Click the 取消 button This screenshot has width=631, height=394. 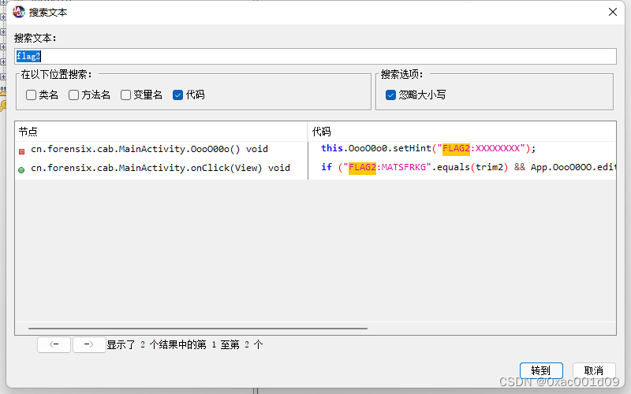594,370
